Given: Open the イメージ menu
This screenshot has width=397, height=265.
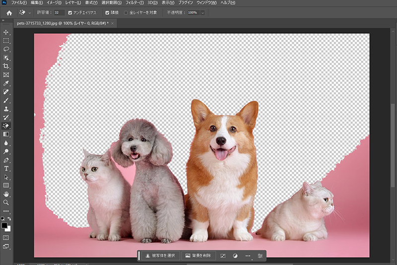Looking at the screenshot, I should point(54,2).
